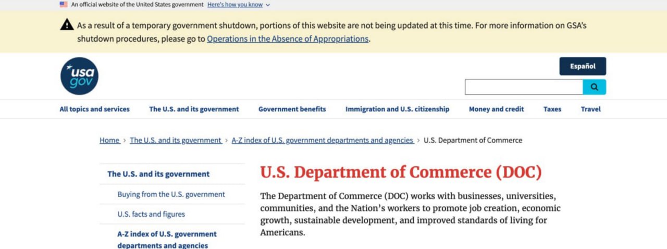Open The U.S. and its government menu
This screenshot has width=667, height=249.
pos(194,109)
